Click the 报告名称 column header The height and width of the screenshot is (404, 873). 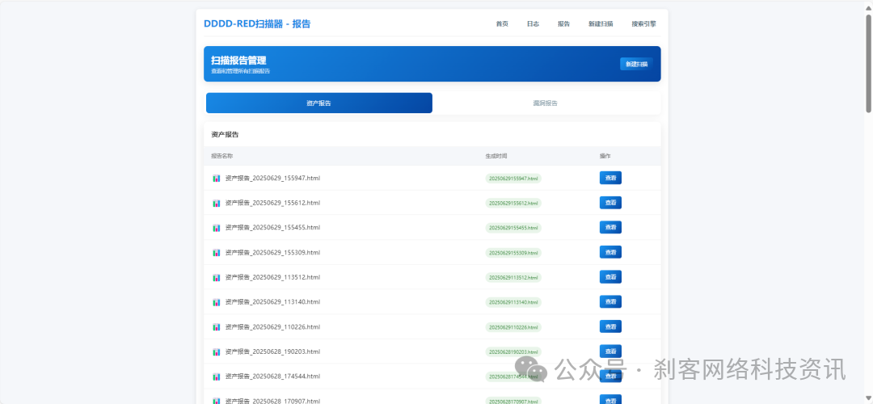222,156
